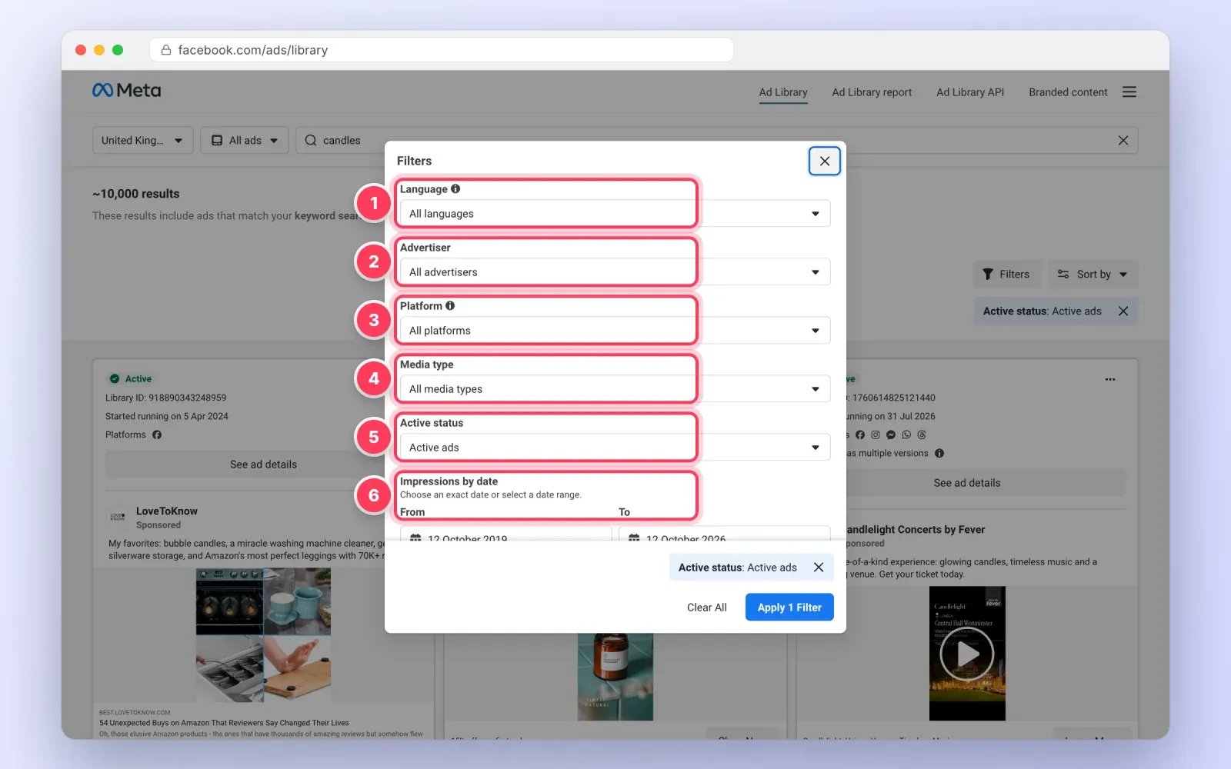Expand the All platforms dropdown
The image size is (1231, 769).
click(x=615, y=331)
